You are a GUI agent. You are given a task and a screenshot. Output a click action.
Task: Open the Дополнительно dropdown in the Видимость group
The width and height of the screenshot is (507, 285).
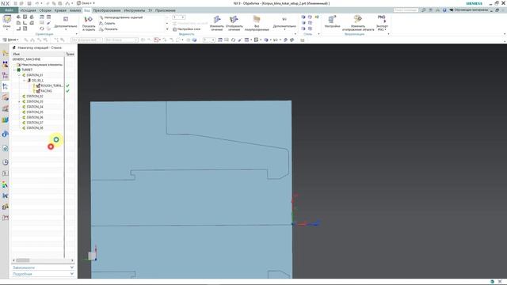pyautogui.click(x=284, y=24)
